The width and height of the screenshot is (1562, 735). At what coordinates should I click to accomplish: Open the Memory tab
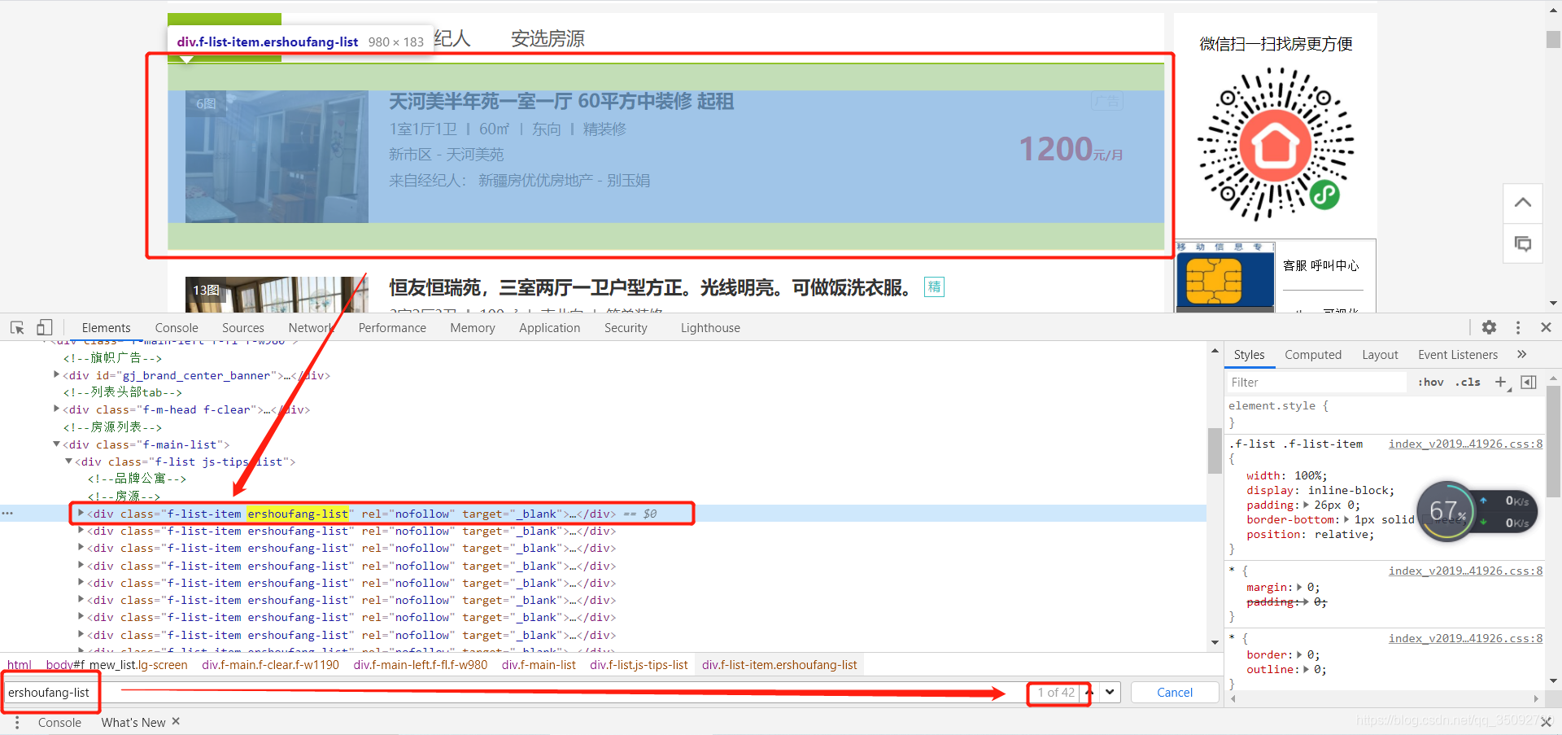[x=473, y=327]
